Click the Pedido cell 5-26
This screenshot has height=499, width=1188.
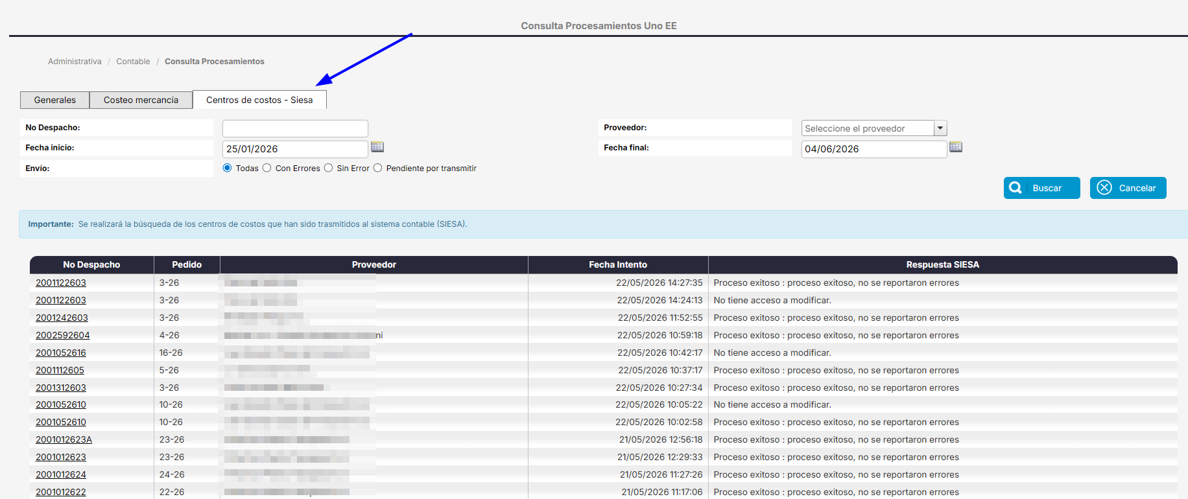[169, 370]
